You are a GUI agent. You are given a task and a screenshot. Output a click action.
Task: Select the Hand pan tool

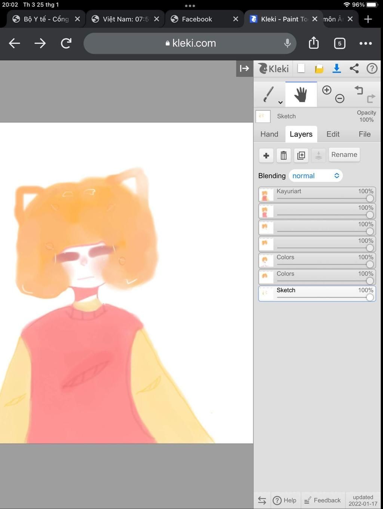(301, 94)
